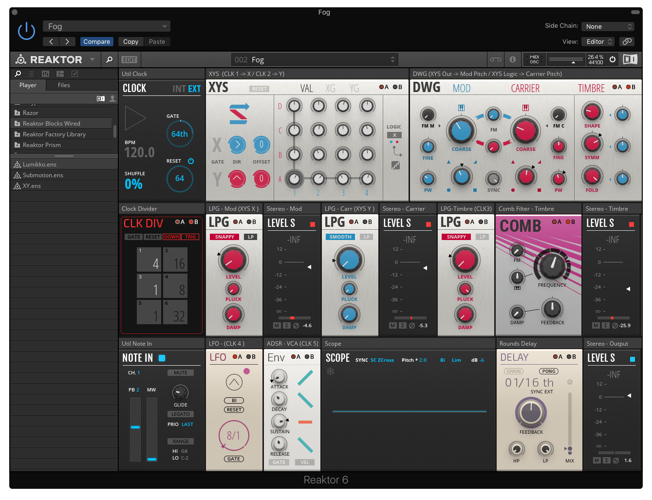Select the Lumikko.ens file
Screen dimensions: 652x500
coord(64,164)
